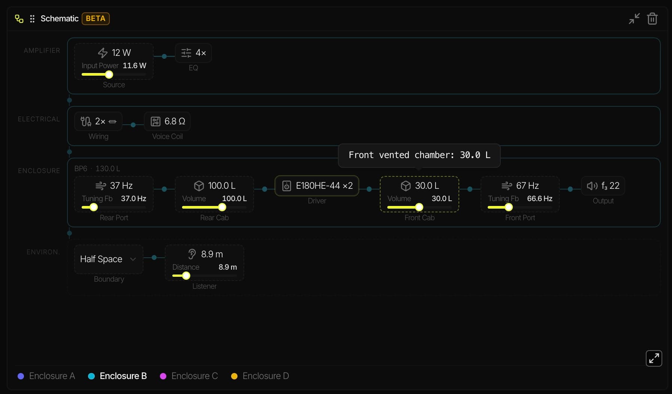Viewport: 672px width, 394px height.
Task: Click the E180HE-44 driver icon
Action: pos(287,185)
